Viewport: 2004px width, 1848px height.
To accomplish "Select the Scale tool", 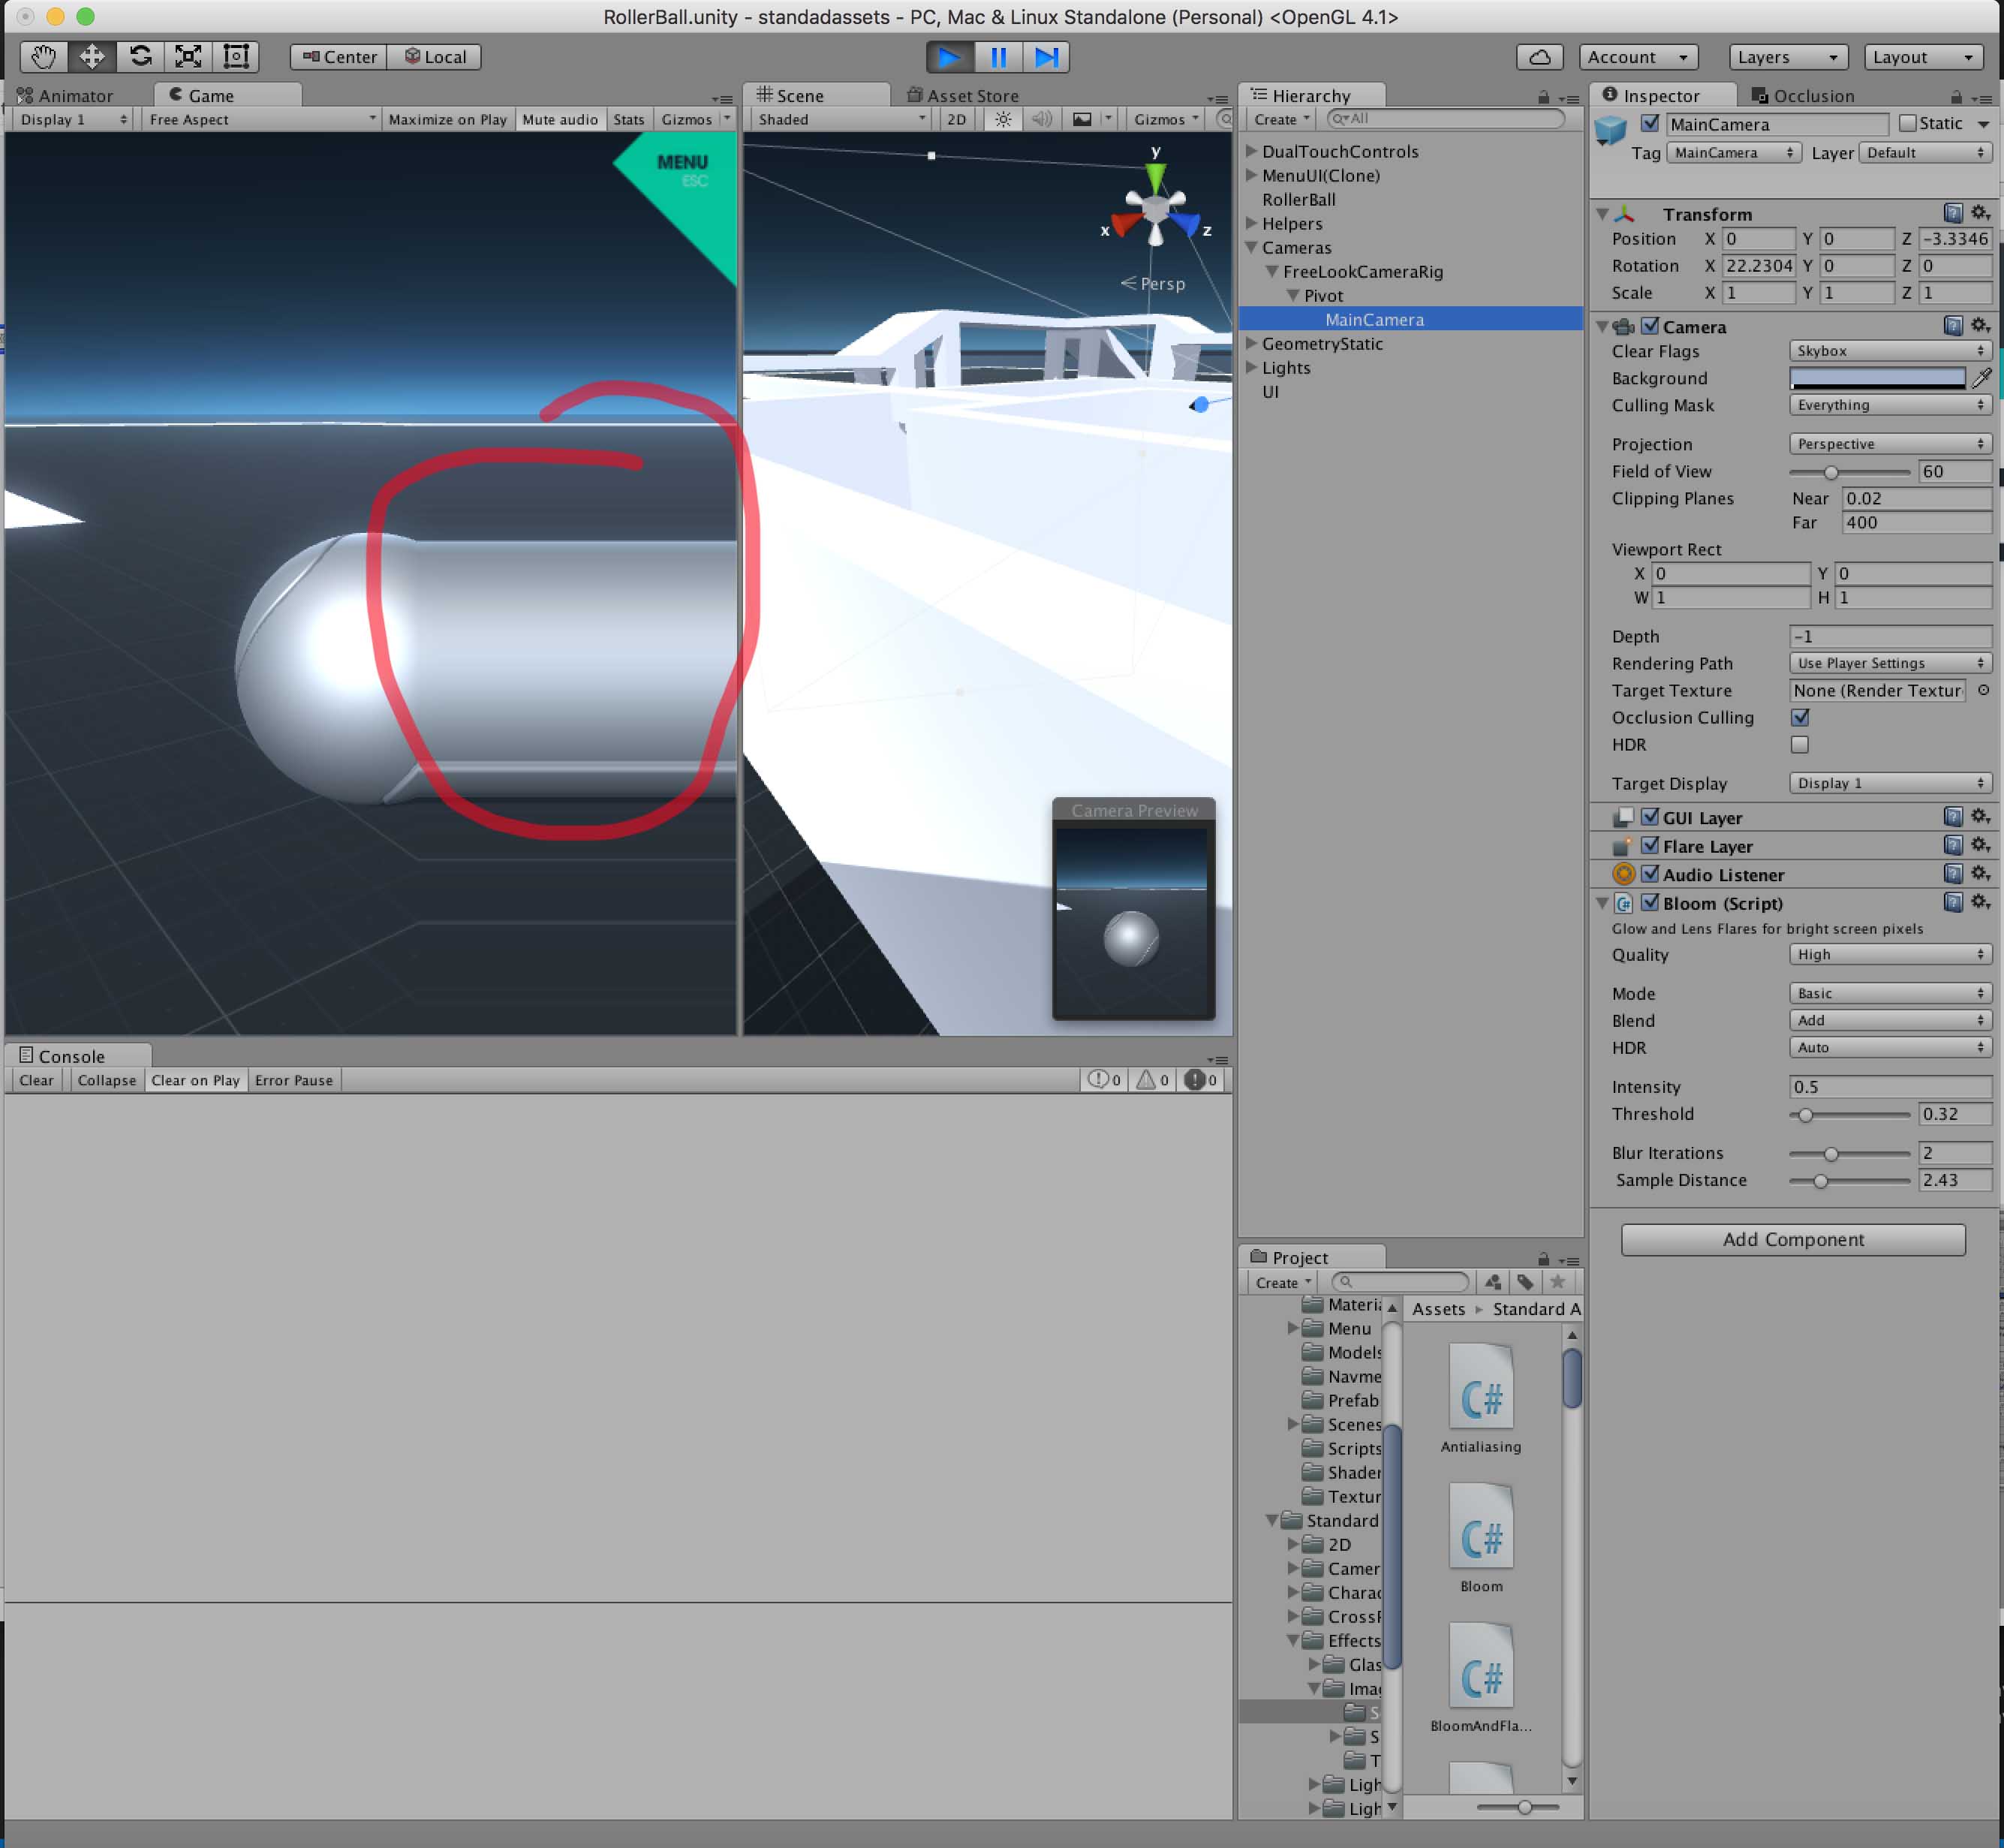I will (188, 57).
